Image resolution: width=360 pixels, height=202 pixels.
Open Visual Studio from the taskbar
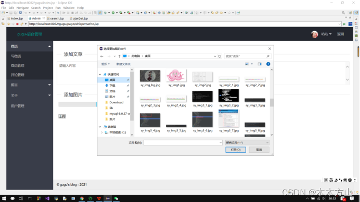pyautogui.click(x=47, y=198)
